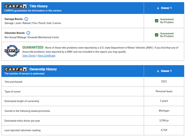Select the Ownership History section heading
This screenshot has width=185, height=138.
click(x=43, y=69)
